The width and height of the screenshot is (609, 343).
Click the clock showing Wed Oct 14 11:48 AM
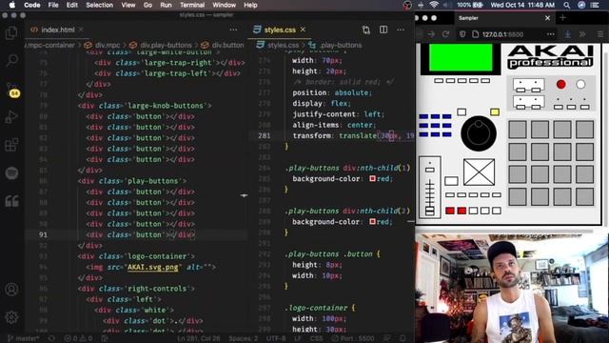pyautogui.click(x=522, y=5)
